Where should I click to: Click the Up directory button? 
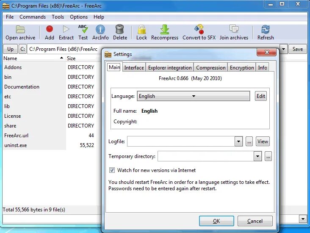pos(10,49)
